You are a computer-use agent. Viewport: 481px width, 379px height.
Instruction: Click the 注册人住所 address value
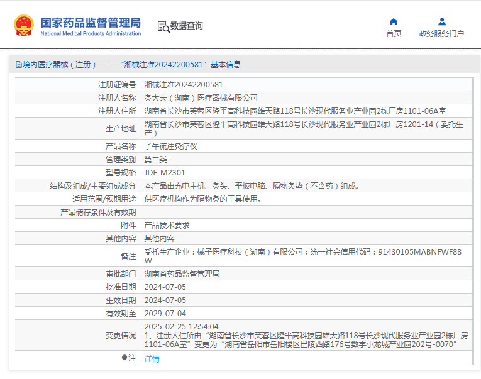(295, 111)
